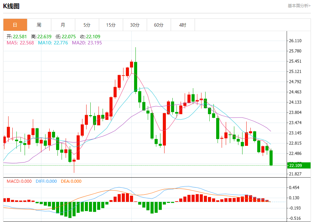Click the close price 22.109 readout
The image size is (314, 222).
(x=93, y=37)
